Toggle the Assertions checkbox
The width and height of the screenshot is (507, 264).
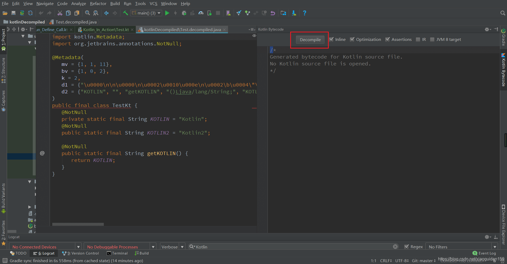click(x=387, y=39)
